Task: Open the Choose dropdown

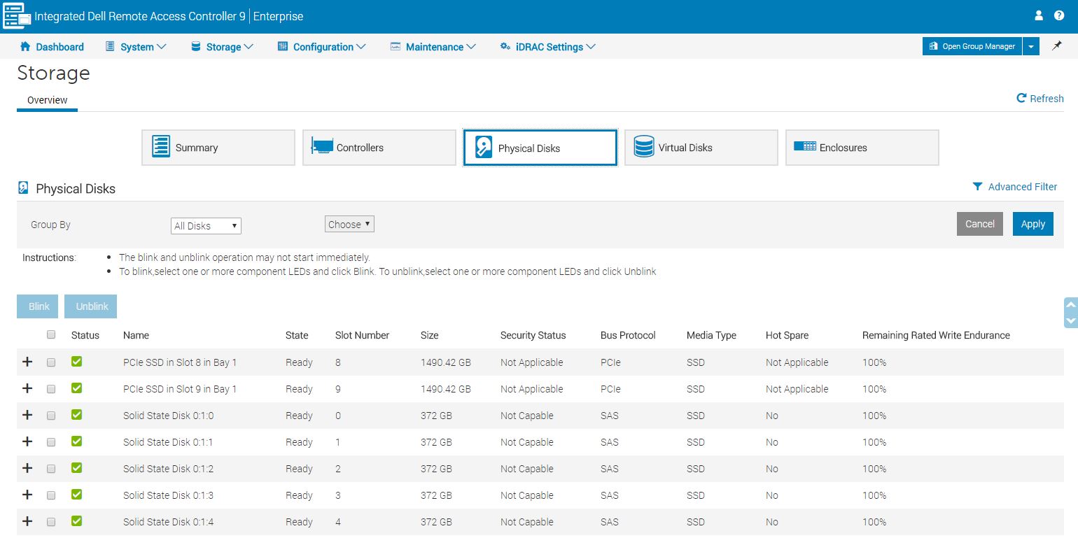Action: (x=349, y=225)
